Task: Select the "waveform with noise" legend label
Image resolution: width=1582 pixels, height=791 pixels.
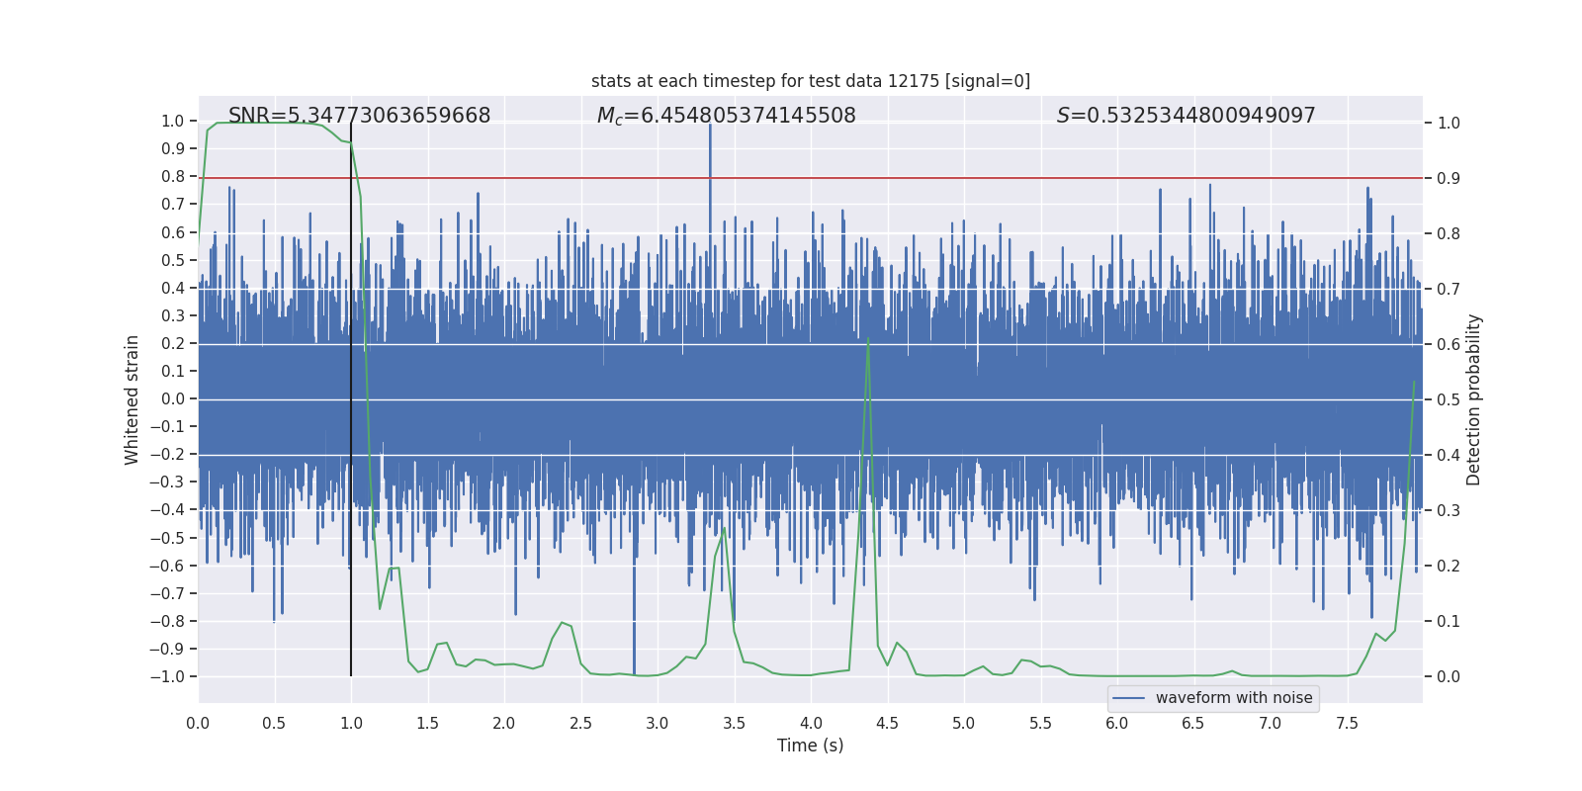Action: pos(1233,698)
